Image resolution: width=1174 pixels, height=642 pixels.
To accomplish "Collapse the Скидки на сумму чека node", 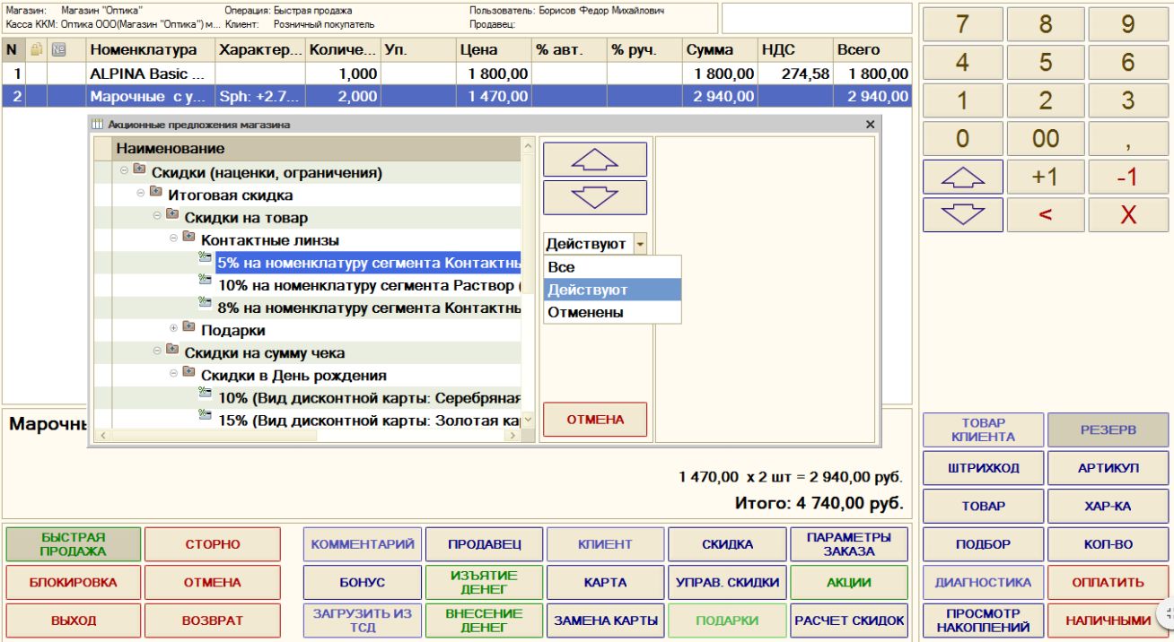I will point(157,351).
